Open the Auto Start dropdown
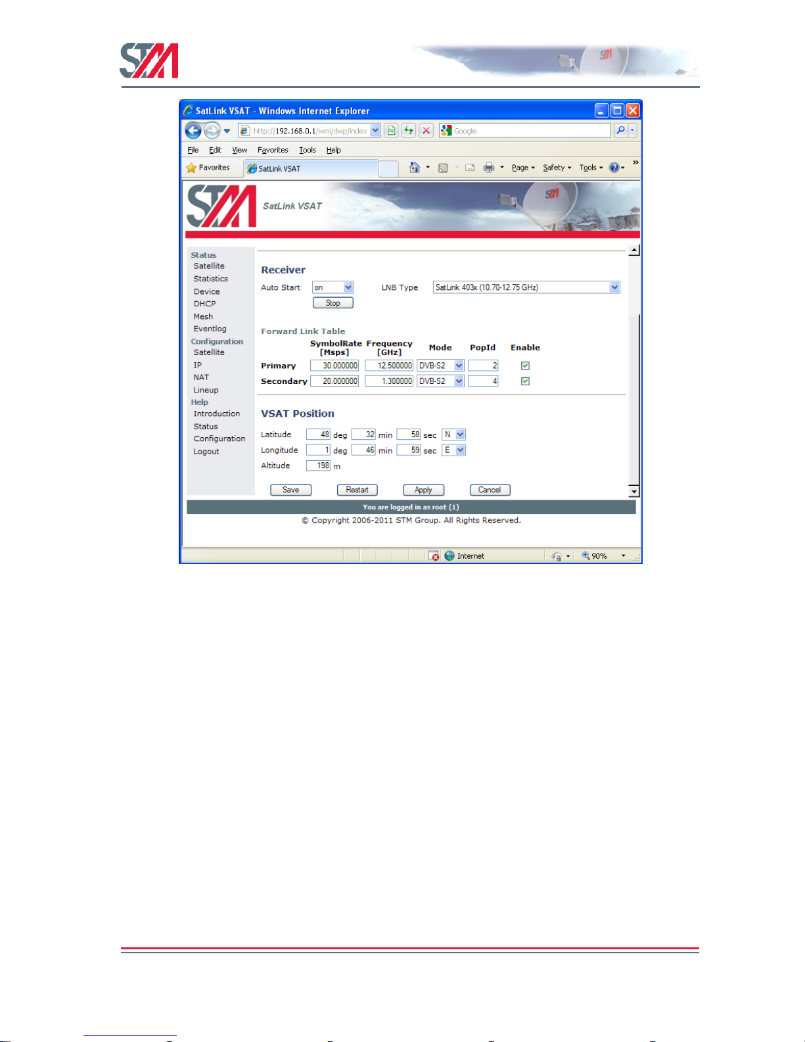This screenshot has width=805, height=1042. [x=333, y=287]
